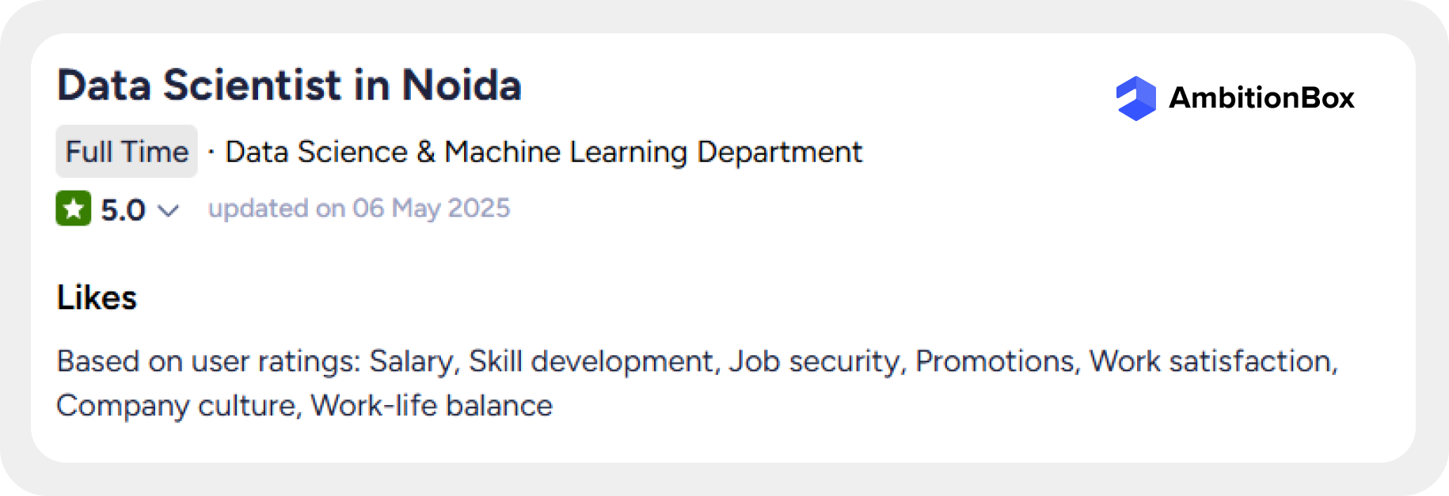Click the Based on user ratings phrase
The height and width of the screenshot is (496, 1449).
207,362
